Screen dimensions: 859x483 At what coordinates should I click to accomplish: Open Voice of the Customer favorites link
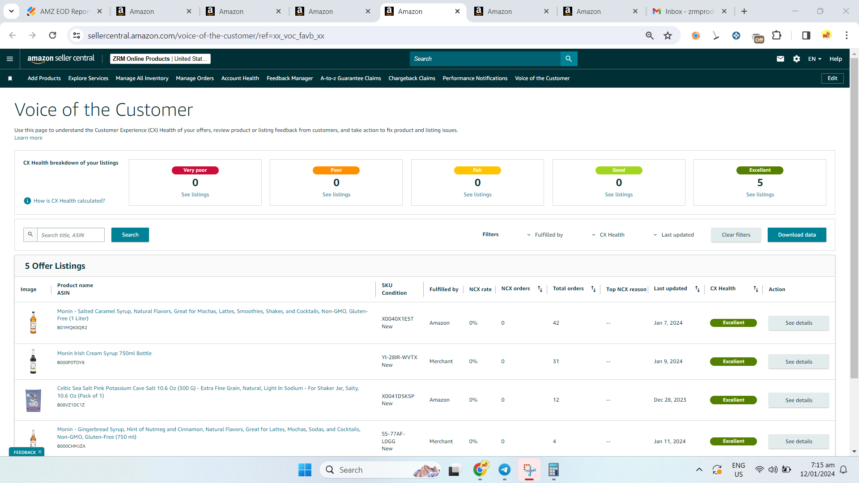[542, 78]
